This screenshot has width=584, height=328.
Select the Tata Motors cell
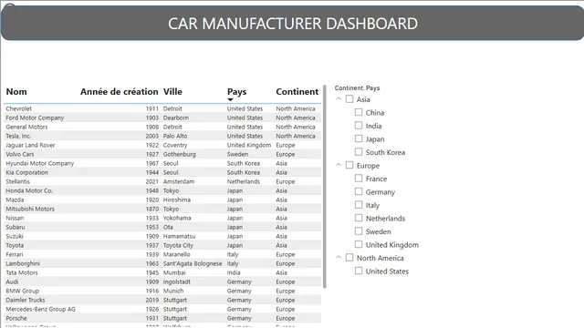pyautogui.click(x=22, y=272)
